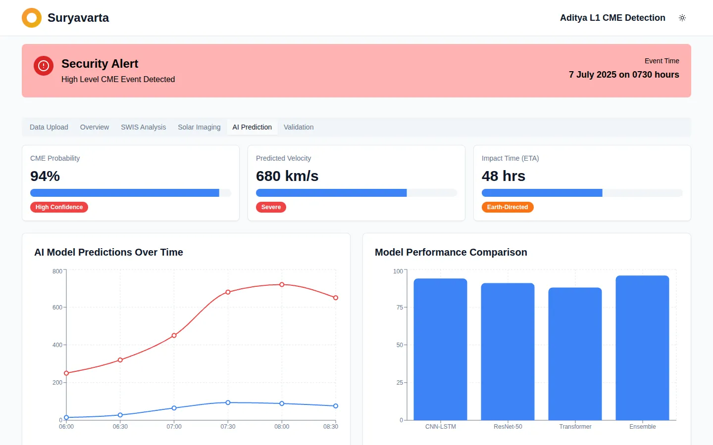The image size is (713, 445).
Task: Click the CME Probability progress bar
Action: click(131, 193)
